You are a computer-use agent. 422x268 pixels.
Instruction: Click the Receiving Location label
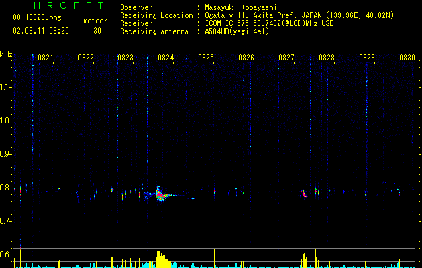(156, 15)
